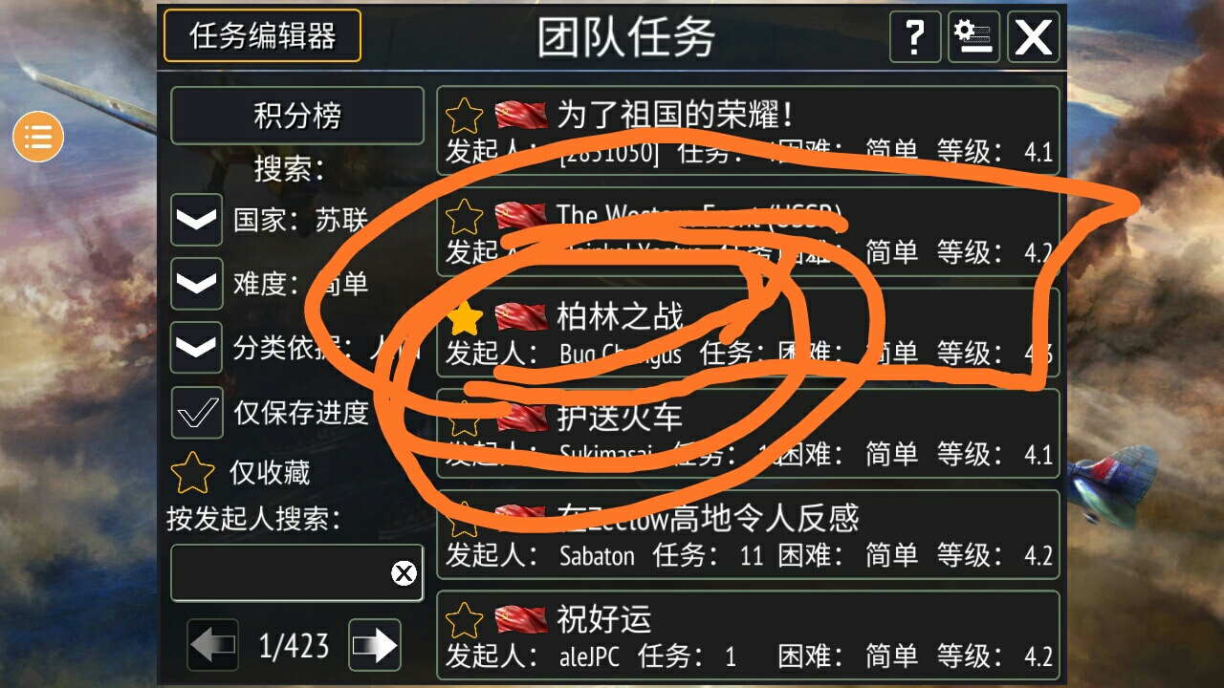The height and width of the screenshot is (688, 1224).
Task: Select the 护送火车 mission entry
Action: (749, 434)
